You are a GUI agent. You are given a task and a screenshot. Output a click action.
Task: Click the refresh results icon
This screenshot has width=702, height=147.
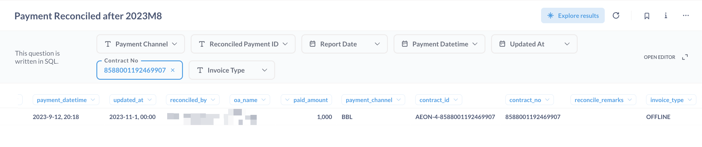coord(616,15)
